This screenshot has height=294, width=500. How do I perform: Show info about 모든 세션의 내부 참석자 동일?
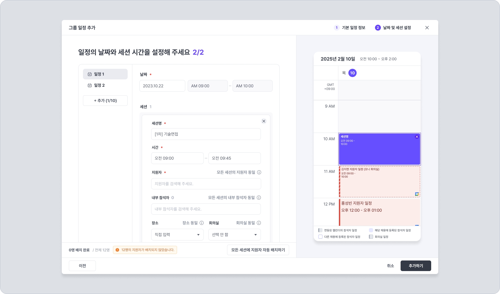pyautogui.click(x=259, y=198)
